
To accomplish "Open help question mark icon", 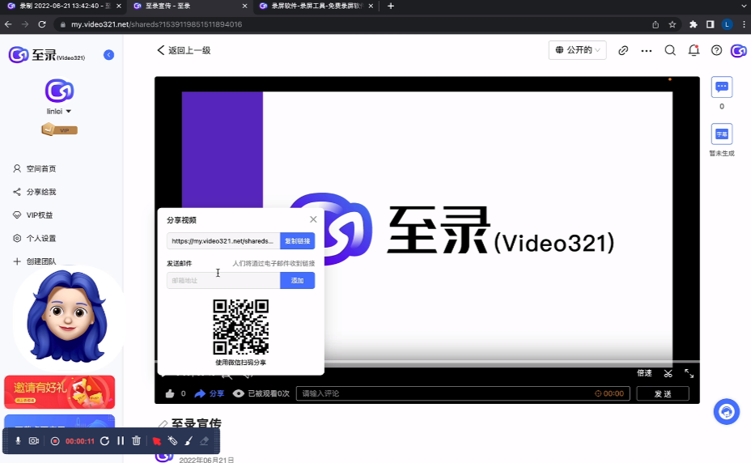I will pos(716,50).
